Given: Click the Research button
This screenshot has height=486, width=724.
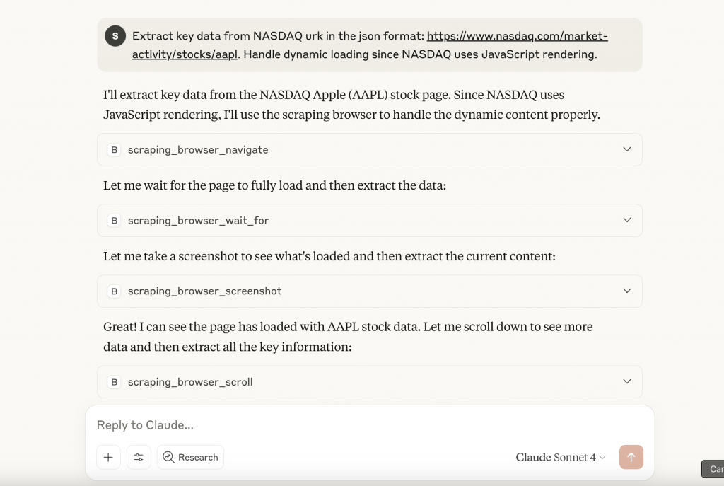Looking at the screenshot, I should click(190, 457).
